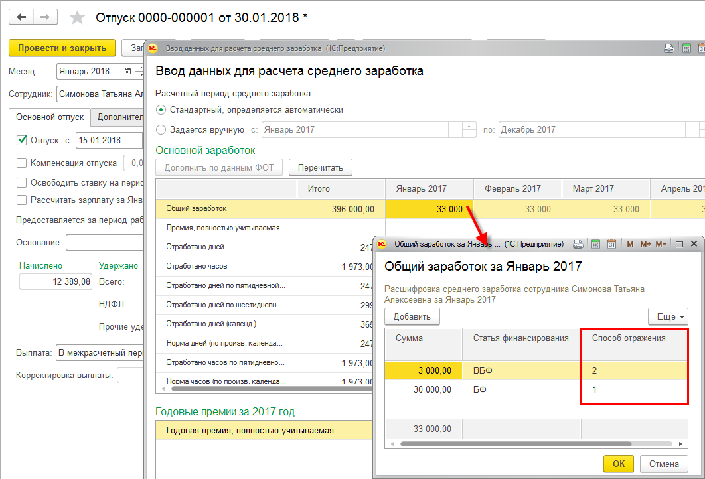Click the print icon in the Ввод данных window title bar
This screenshot has width=705, height=479.
tap(669, 48)
